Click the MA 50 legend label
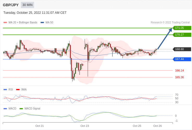The image size is (192, 130). click(x=49, y=23)
